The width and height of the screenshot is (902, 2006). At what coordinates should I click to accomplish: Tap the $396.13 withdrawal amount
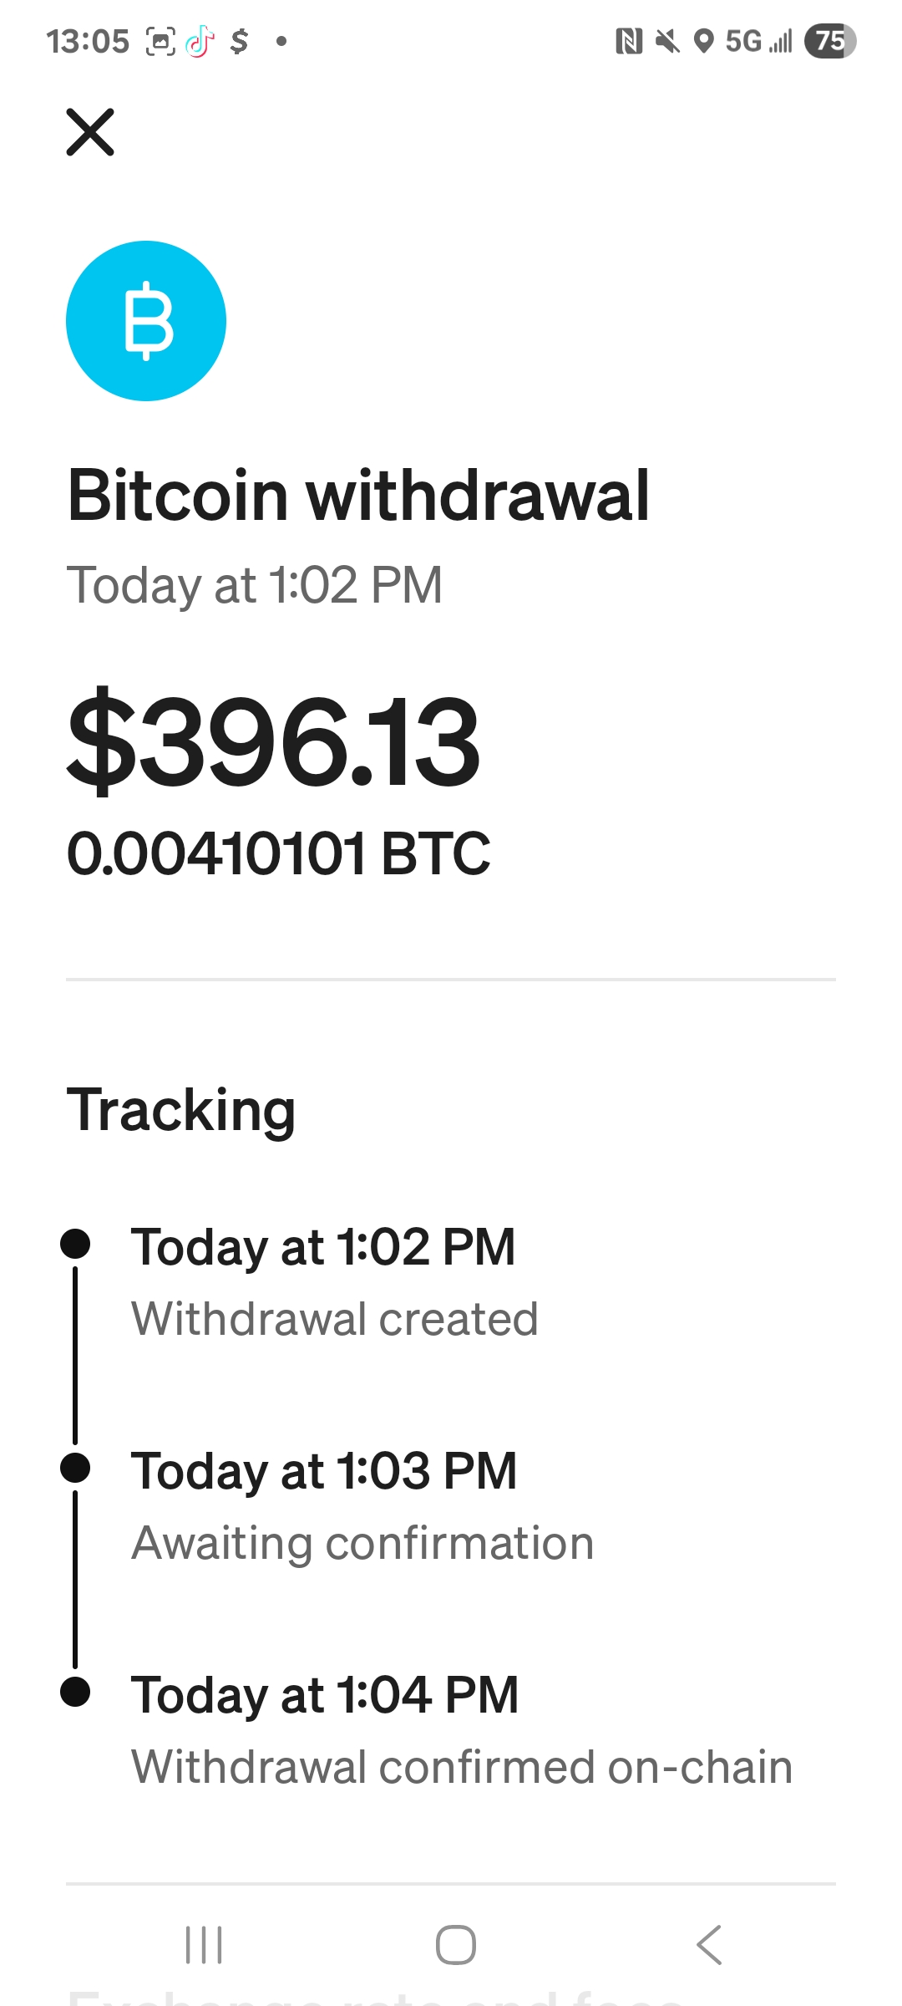pyautogui.click(x=274, y=742)
